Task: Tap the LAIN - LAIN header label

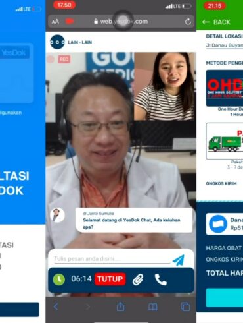Action: pos(79,42)
